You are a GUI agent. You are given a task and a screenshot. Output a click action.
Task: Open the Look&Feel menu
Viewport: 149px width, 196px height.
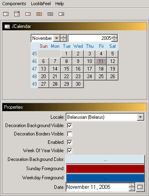tap(41, 4)
